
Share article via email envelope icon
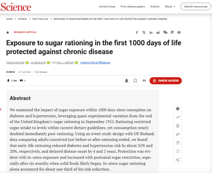pos(179,32)
